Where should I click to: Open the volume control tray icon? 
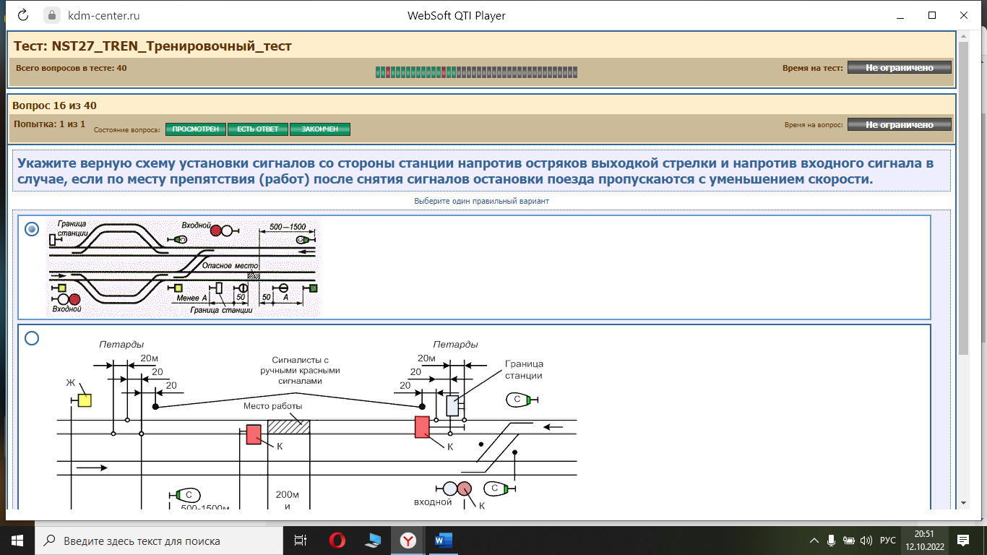point(866,540)
